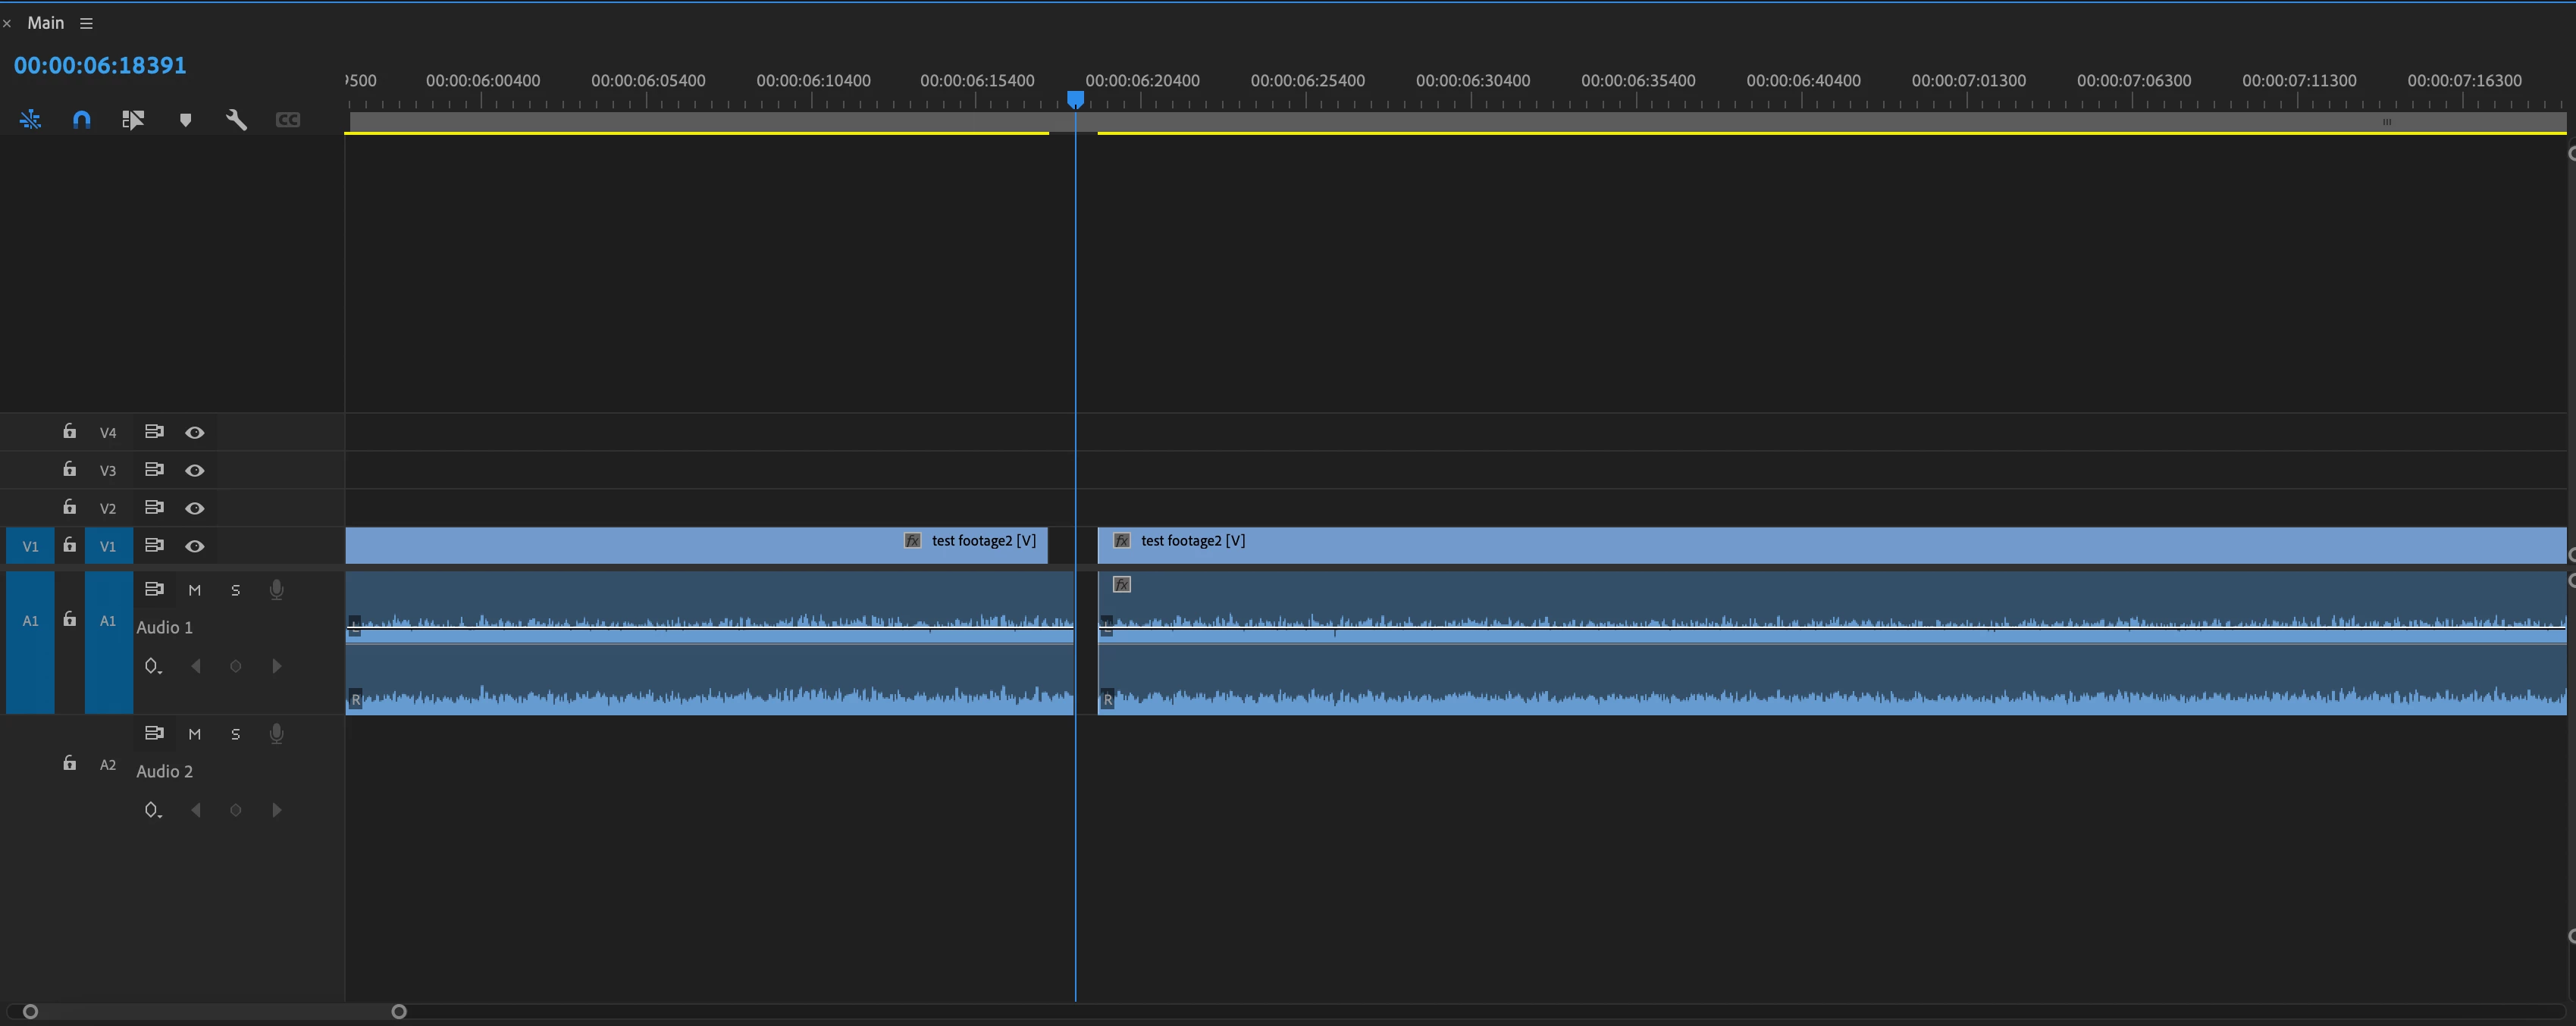The height and width of the screenshot is (1026, 2576).
Task: Open Timeline display settings wrench
Action: click(x=236, y=120)
